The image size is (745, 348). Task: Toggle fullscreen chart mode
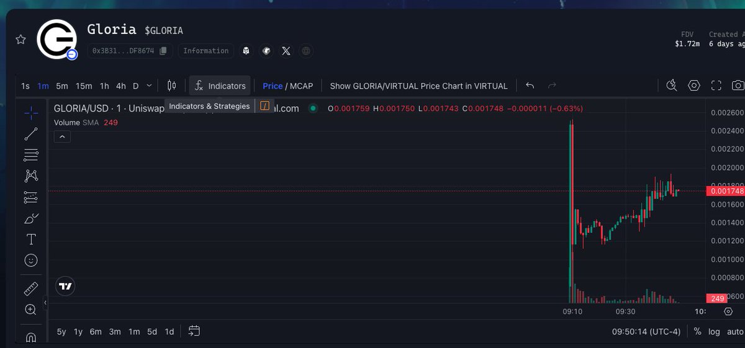pos(716,86)
